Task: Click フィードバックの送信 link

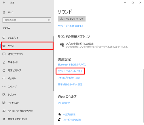Action: coord(72,120)
